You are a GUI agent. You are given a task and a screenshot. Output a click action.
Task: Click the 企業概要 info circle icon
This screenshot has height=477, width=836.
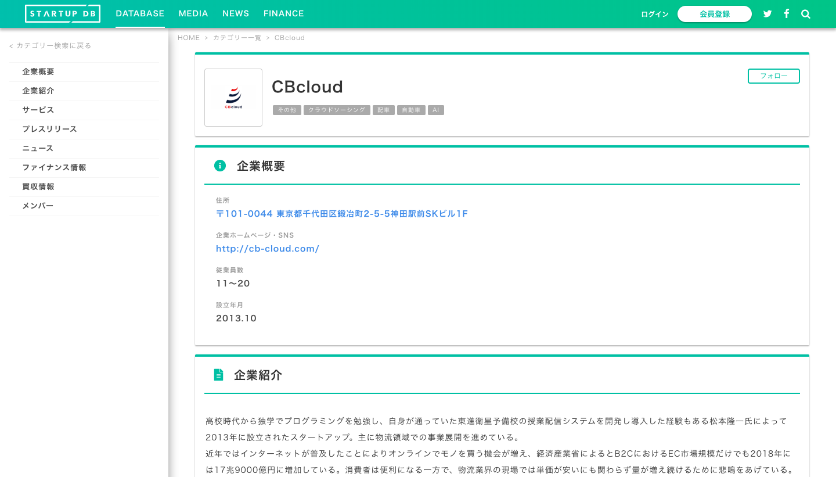point(220,166)
